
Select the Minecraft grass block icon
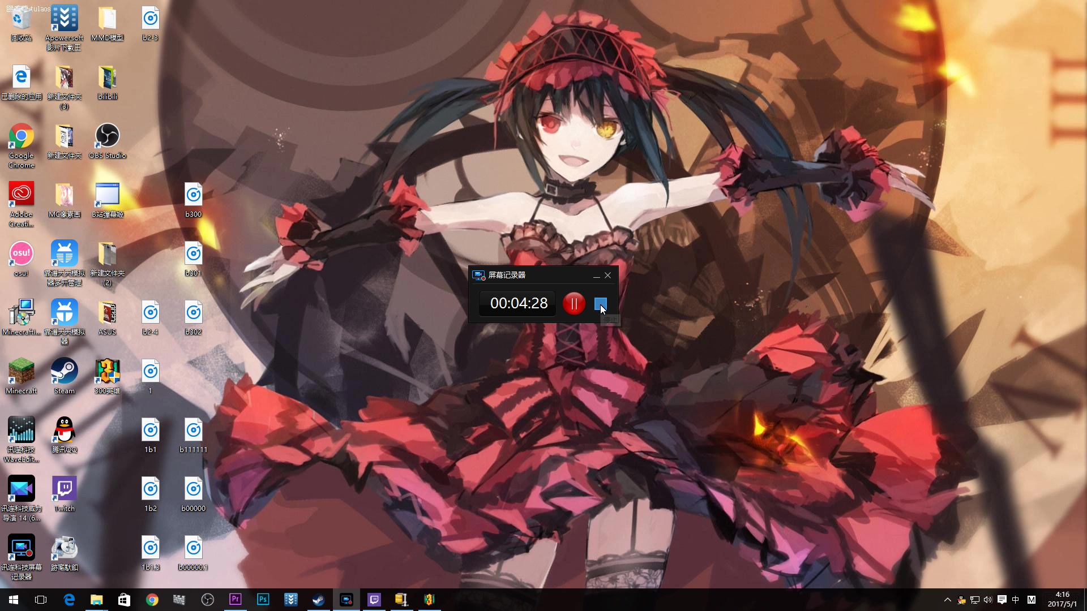pyautogui.click(x=21, y=372)
